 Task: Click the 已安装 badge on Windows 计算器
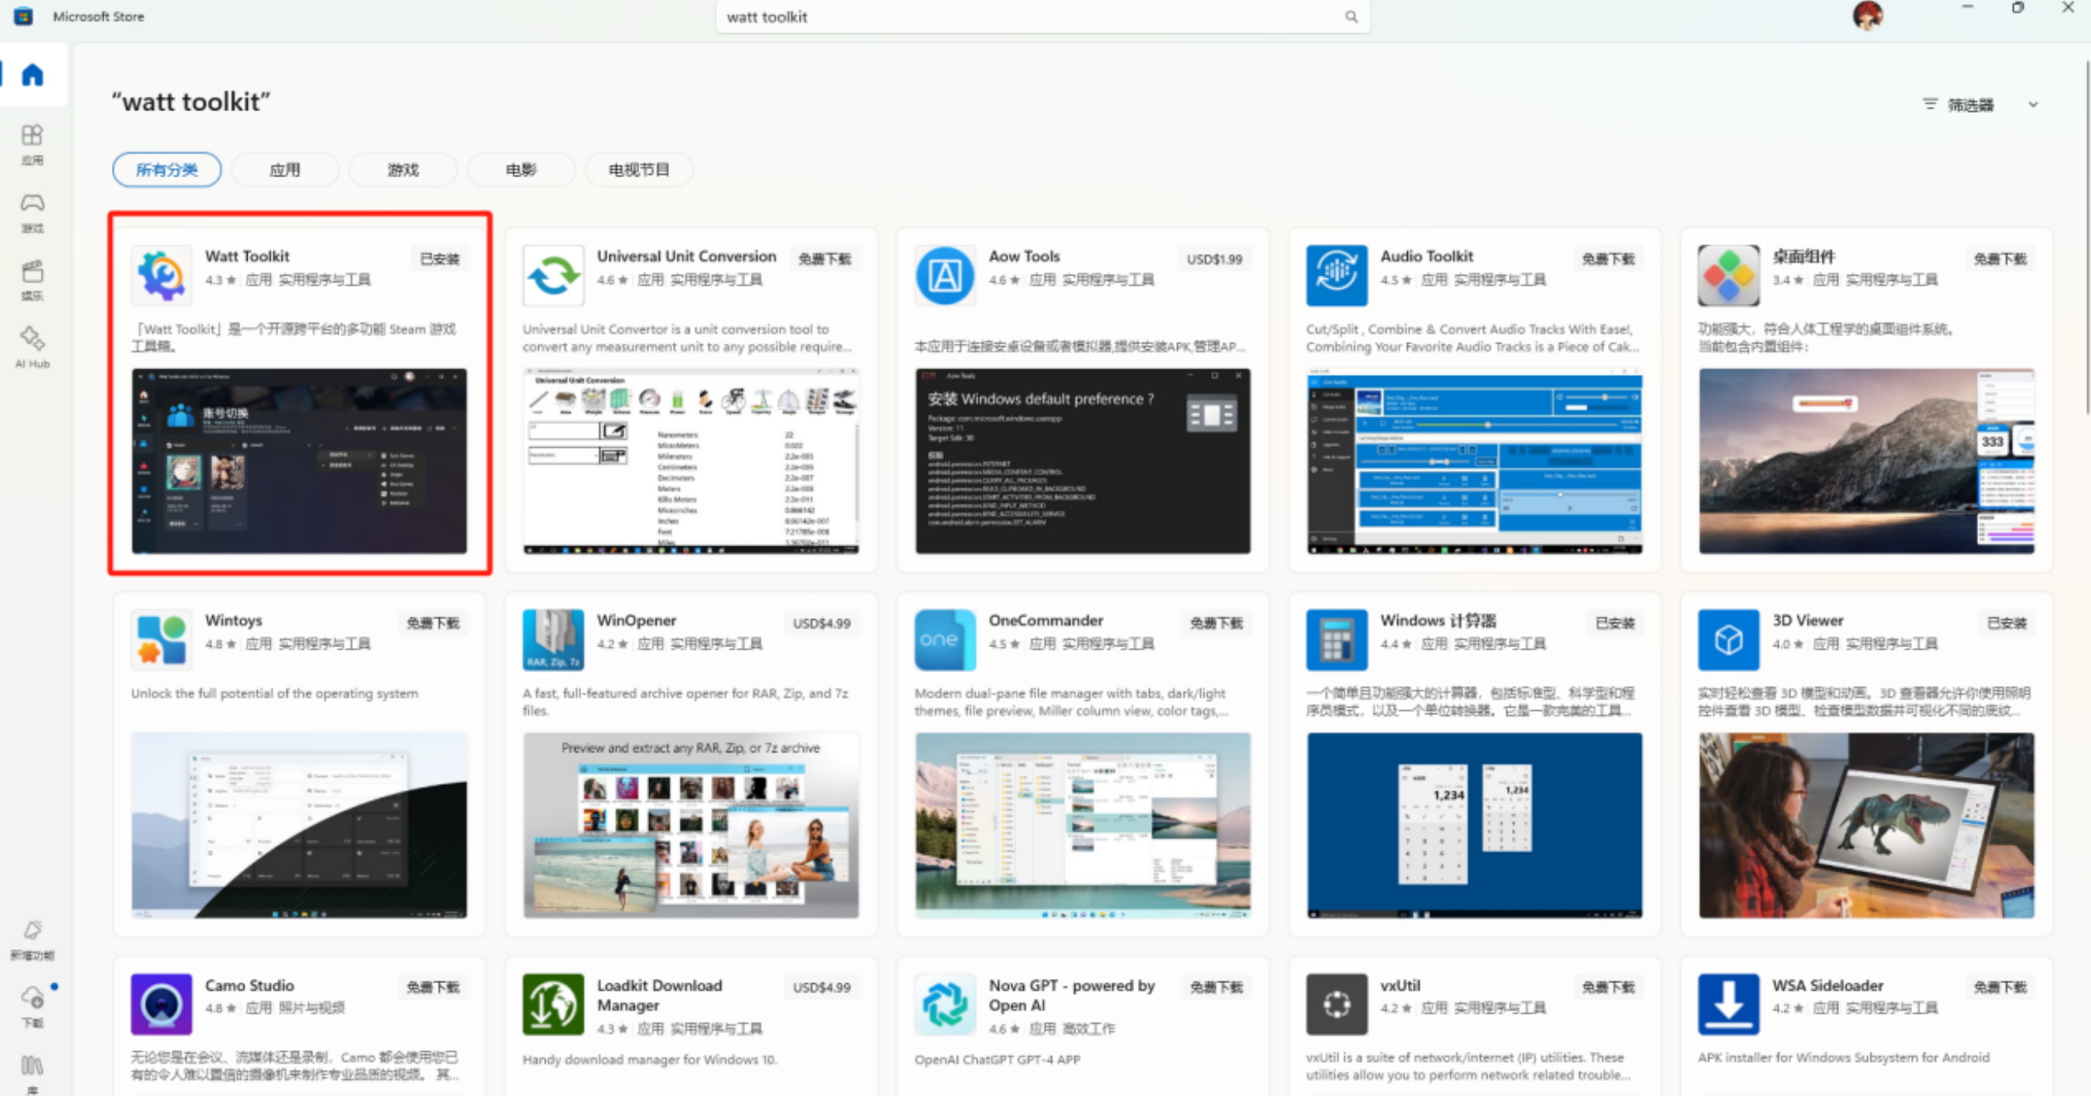pos(1615,623)
